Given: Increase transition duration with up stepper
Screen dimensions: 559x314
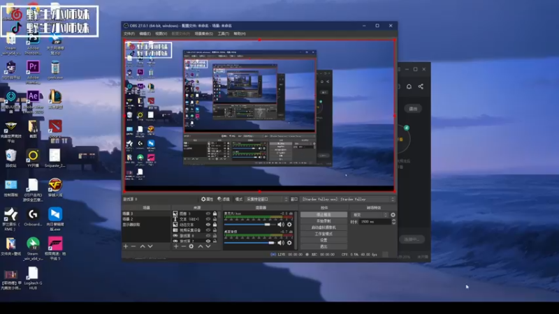Looking at the screenshot, I should tap(393, 220).
